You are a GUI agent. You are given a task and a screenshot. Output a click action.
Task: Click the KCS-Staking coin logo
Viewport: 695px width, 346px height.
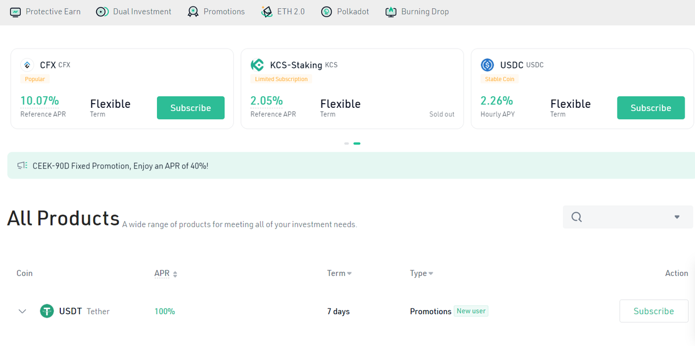(x=257, y=65)
